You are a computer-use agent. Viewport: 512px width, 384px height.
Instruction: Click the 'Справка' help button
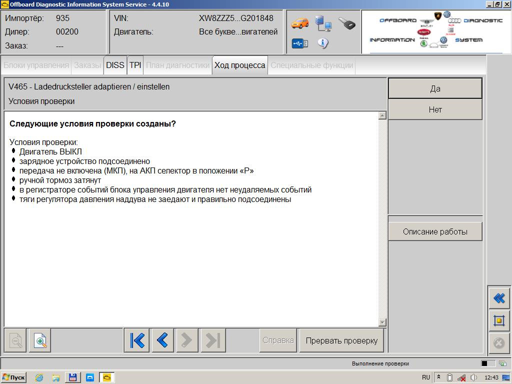click(278, 340)
